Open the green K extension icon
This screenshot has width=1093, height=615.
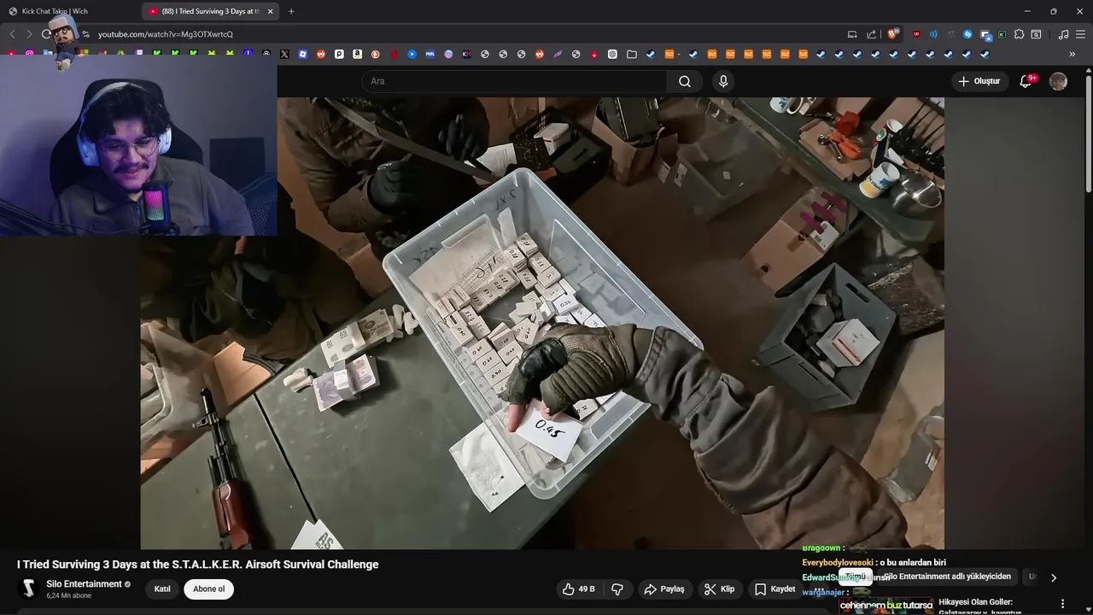pyautogui.click(x=1002, y=34)
